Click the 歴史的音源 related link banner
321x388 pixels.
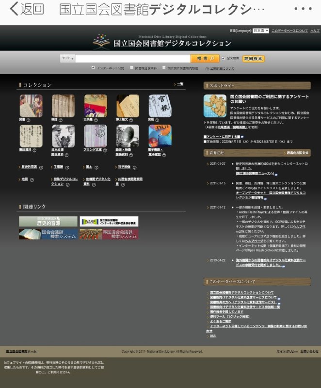[48, 221]
